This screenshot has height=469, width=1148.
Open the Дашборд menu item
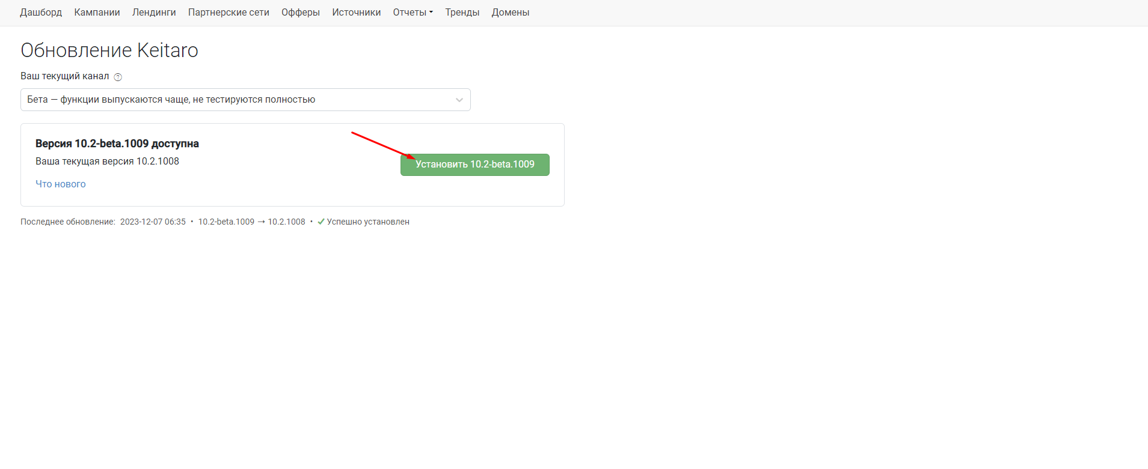tap(41, 12)
